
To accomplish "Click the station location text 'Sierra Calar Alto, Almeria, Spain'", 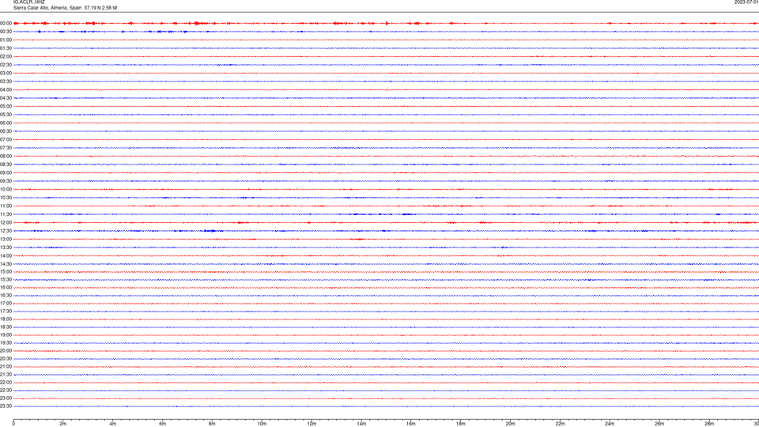I will (47, 8).
